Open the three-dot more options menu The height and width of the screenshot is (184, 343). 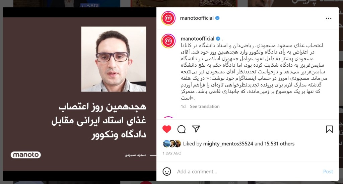pos(328,18)
